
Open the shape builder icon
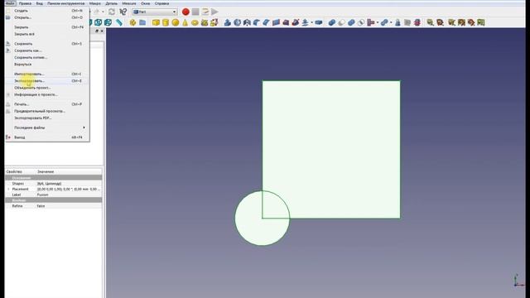click(x=214, y=22)
